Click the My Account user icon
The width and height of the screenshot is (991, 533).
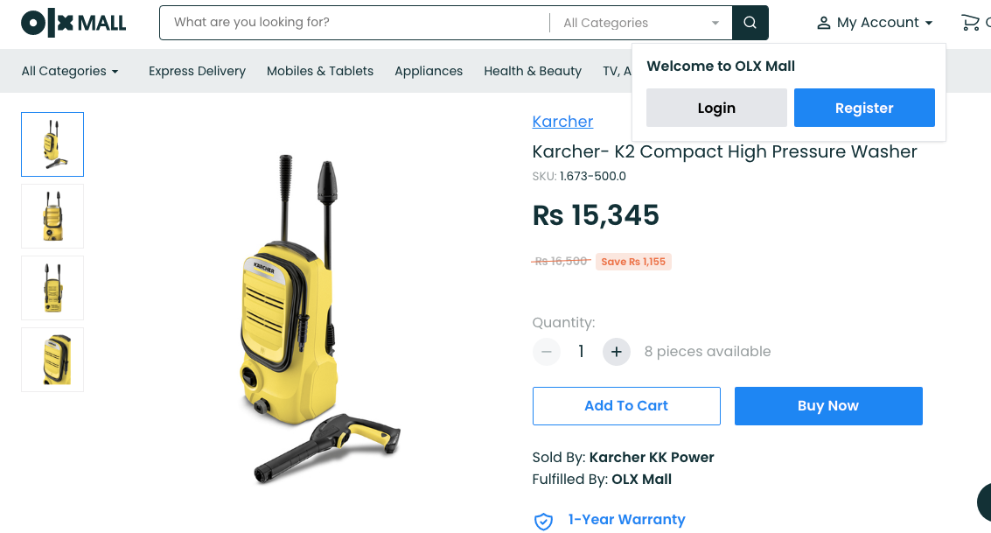click(x=824, y=24)
